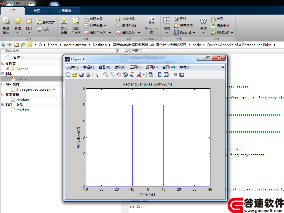This screenshot has width=284, height=213.
Task: Open the Add-Ons (附加功能) dropdown arrow
Action: (232, 33)
